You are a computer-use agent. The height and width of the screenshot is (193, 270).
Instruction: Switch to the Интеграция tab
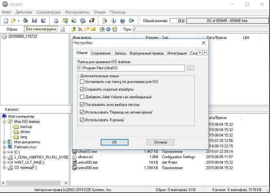tap(177, 53)
